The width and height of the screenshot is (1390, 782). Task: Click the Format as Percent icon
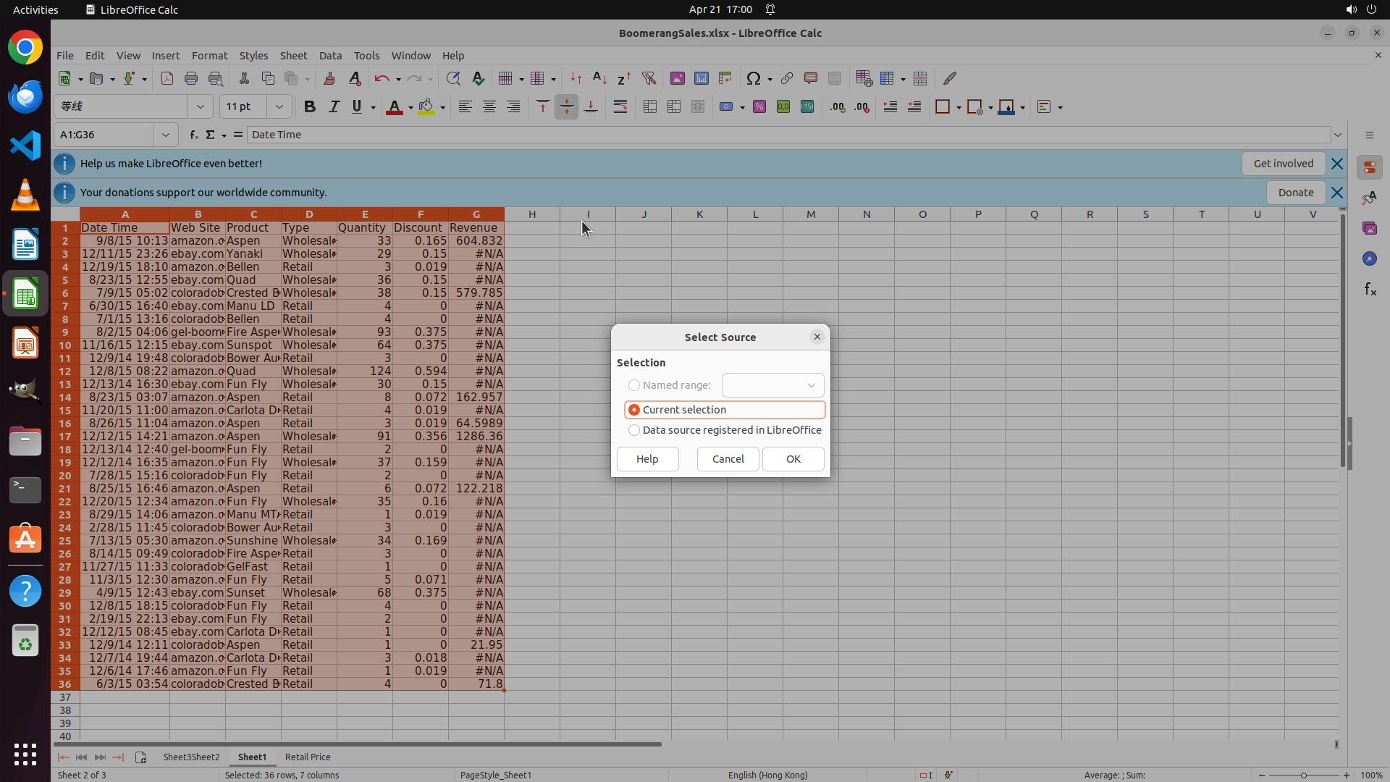click(x=759, y=107)
